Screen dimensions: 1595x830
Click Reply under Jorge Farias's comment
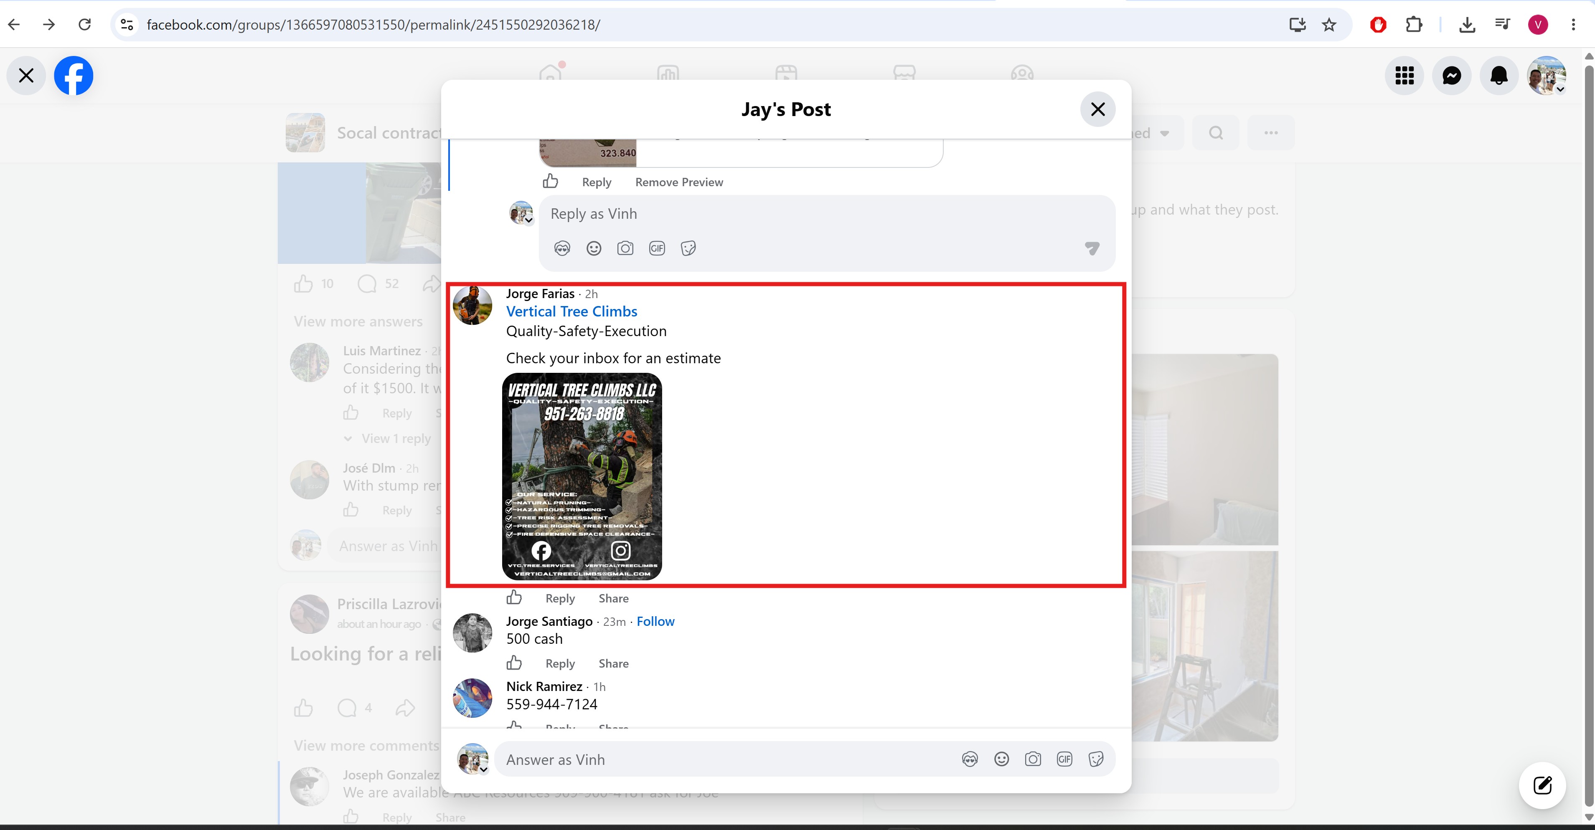coord(560,599)
